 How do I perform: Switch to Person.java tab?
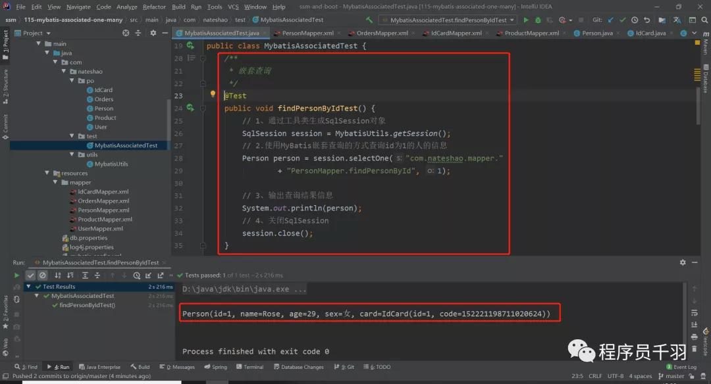597,33
